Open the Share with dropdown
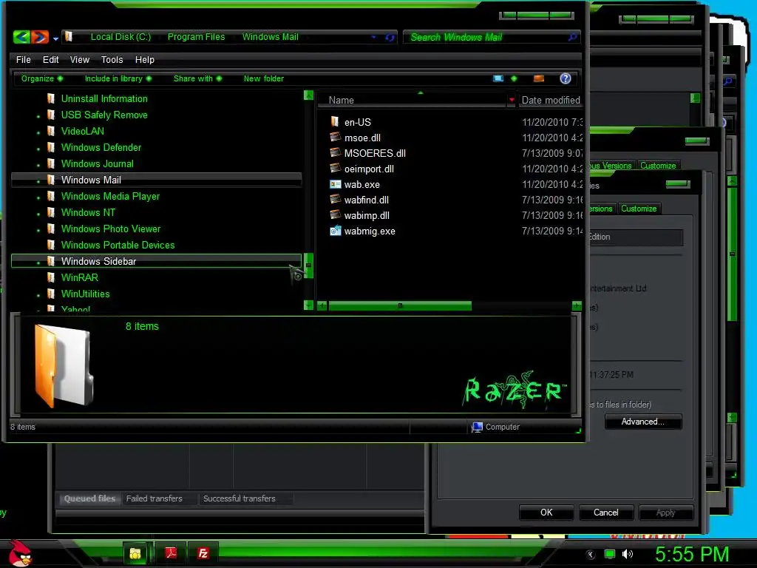Screen dimensions: 757x568 tap(197, 78)
